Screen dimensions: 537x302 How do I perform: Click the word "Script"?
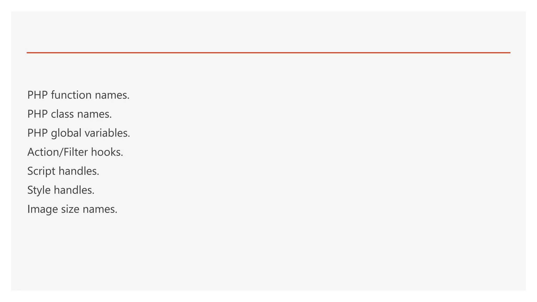point(41,171)
